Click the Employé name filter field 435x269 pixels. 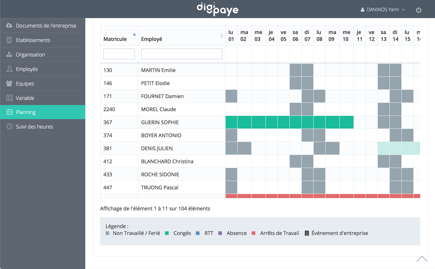(181, 54)
